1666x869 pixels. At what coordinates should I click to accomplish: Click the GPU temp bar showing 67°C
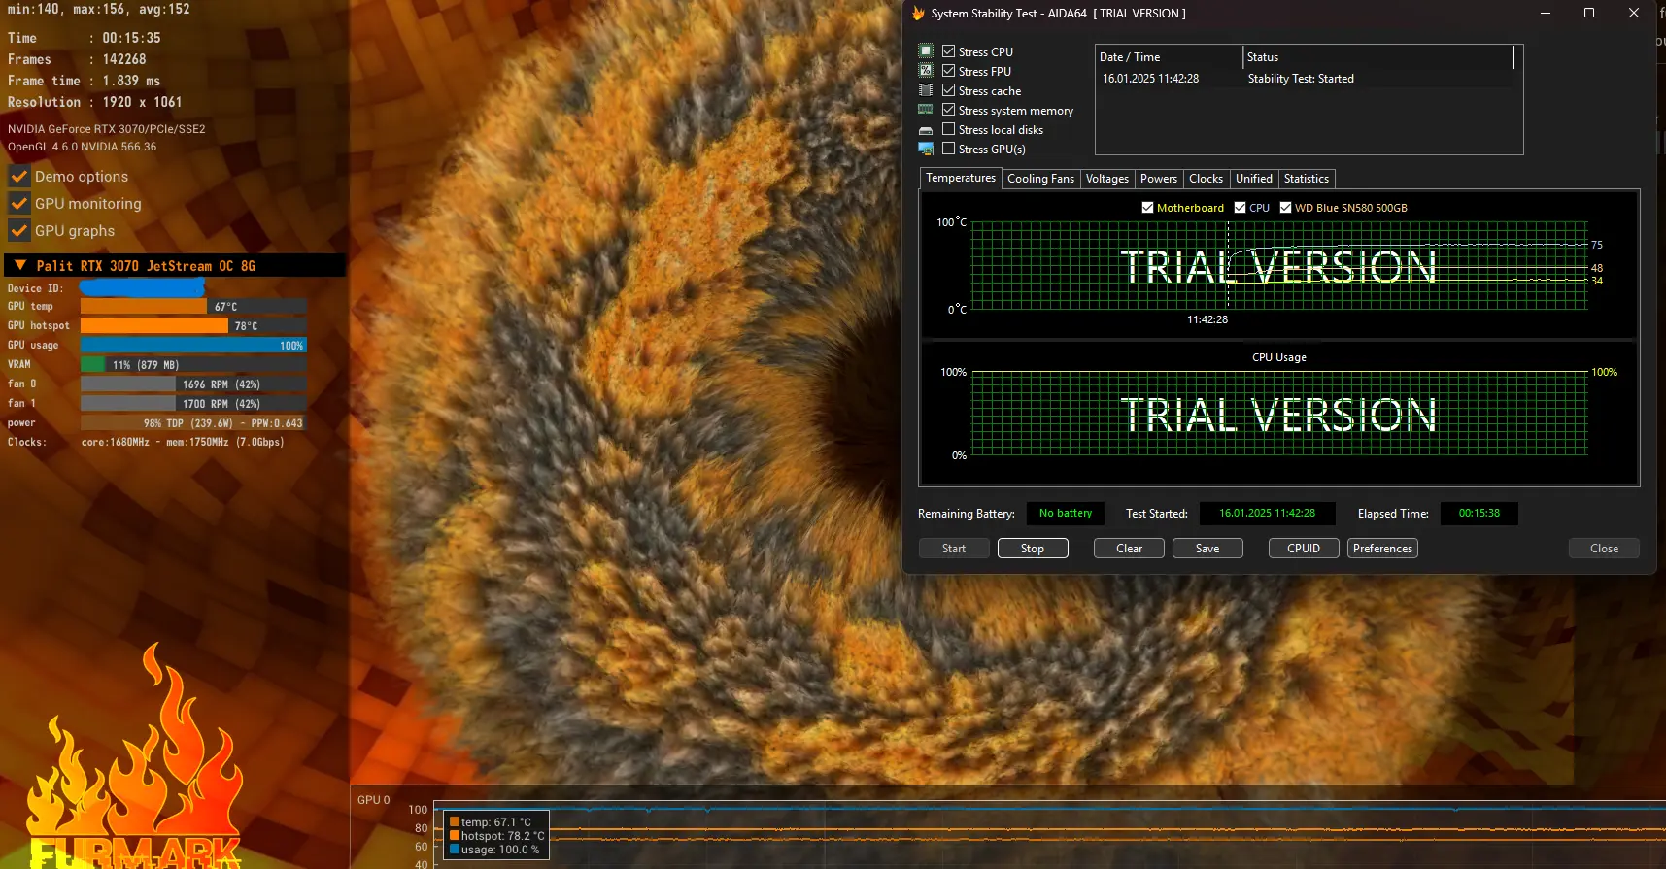coord(193,307)
